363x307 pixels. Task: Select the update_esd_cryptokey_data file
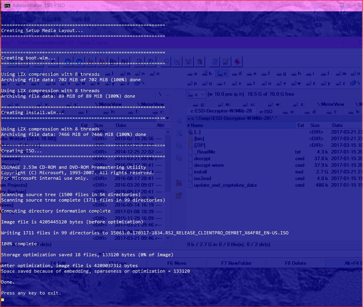coord(225,185)
